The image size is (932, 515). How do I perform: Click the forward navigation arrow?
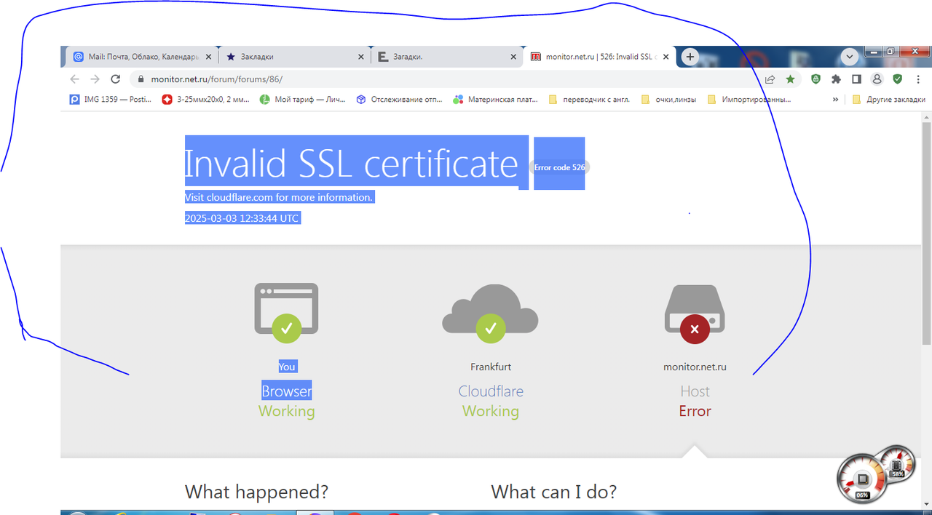point(95,79)
